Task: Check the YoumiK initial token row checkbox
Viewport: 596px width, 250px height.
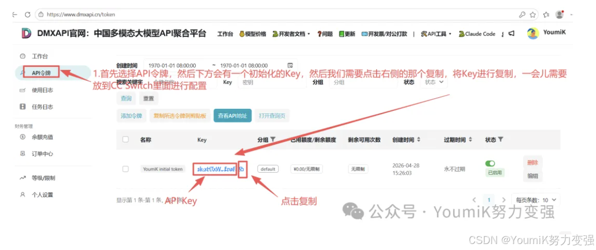Action: tap(125, 169)
